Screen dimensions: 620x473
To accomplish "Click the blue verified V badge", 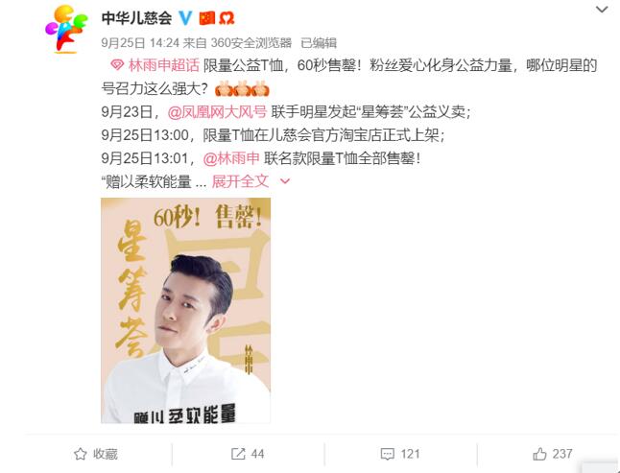I will (185, 18).
